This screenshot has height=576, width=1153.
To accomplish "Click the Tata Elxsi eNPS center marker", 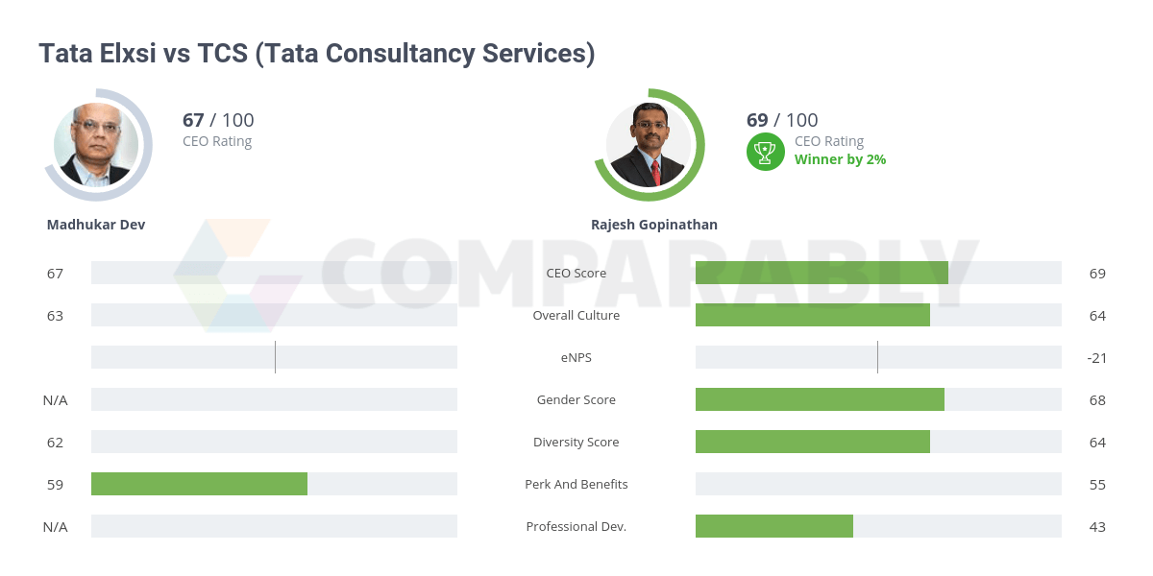I will pos(275,357).
